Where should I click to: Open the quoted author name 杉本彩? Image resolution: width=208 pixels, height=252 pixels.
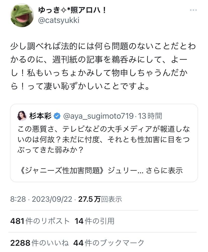(x=40, y=116)
